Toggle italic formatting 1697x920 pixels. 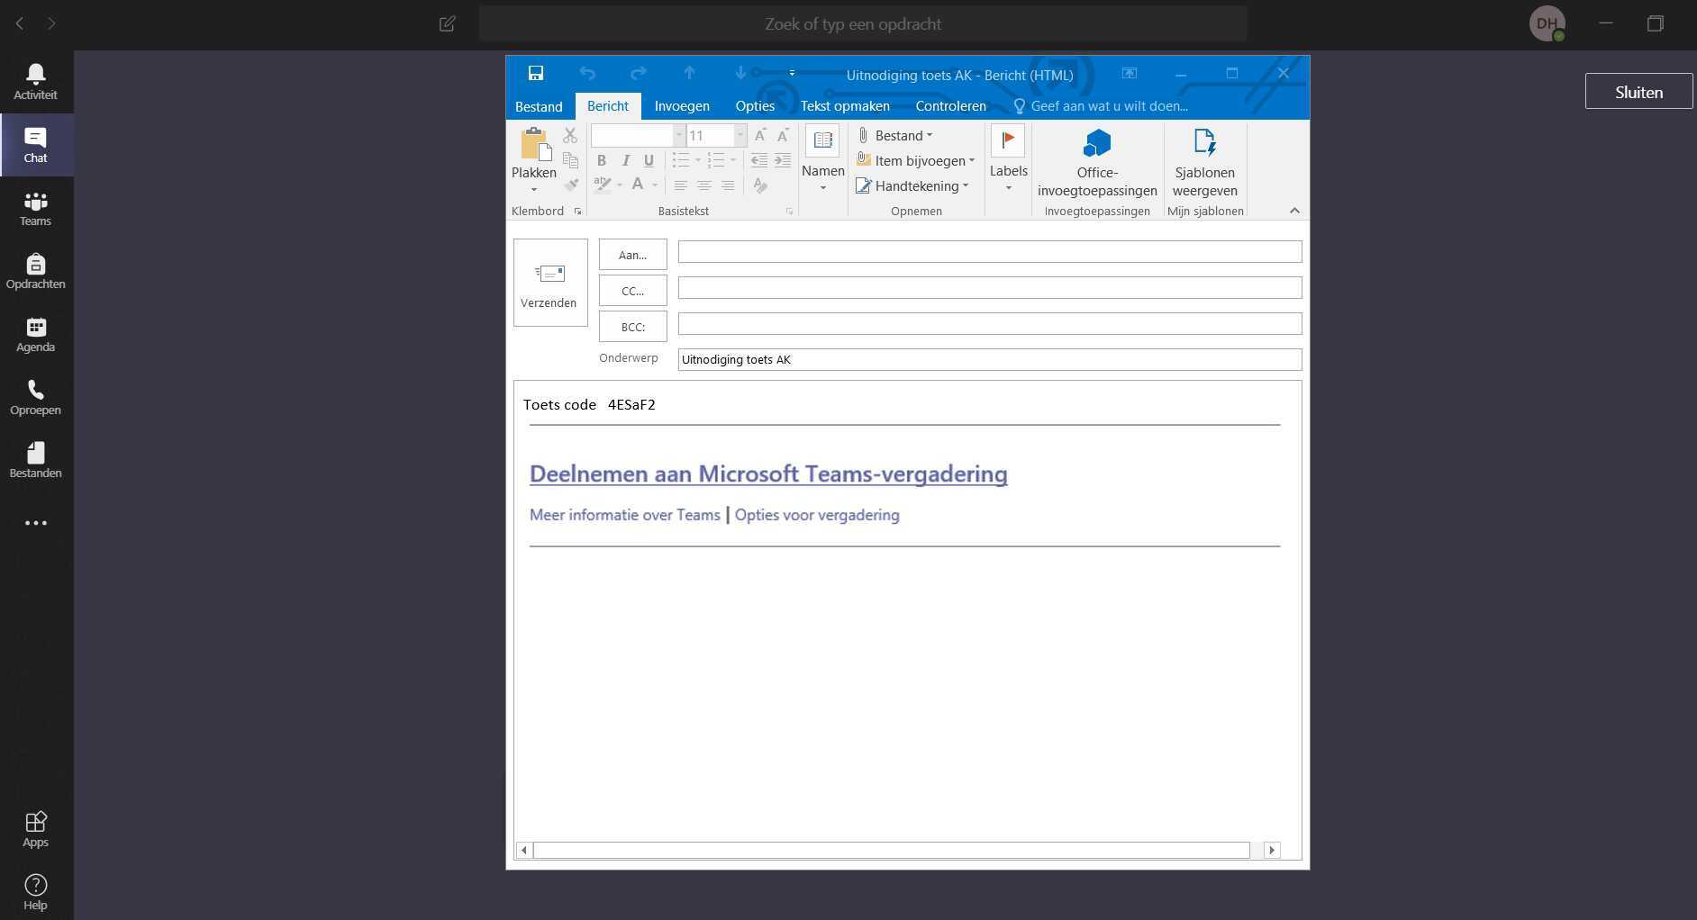click(625, 161)
